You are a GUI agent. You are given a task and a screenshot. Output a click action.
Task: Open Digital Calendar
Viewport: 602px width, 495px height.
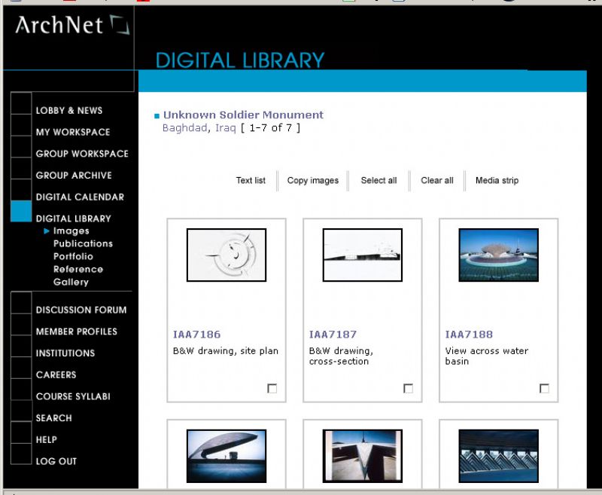[x=80, y=197]
